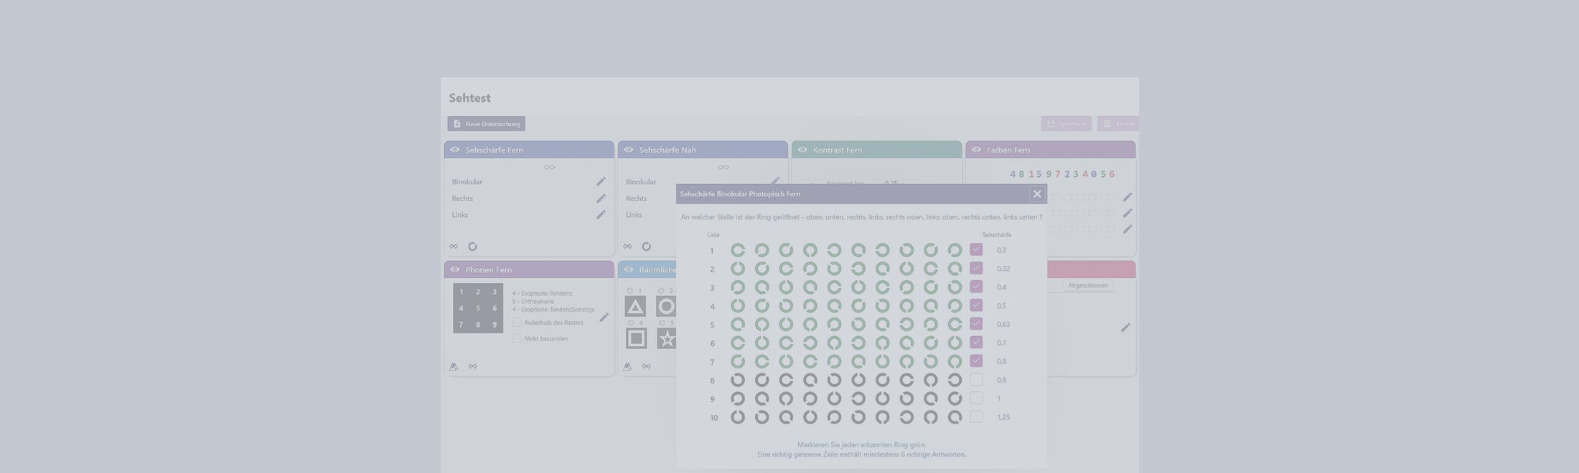Tick the Nicht bestanden checkbox

(x=517, y=338)
